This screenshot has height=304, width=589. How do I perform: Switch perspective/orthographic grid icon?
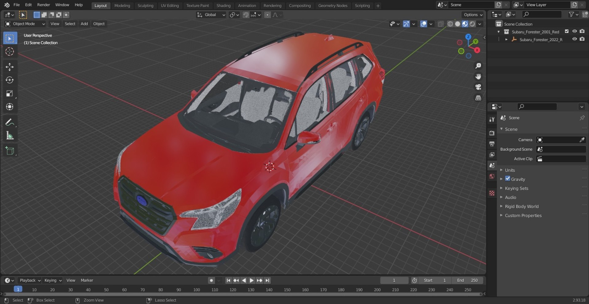pyautogui.click(x=478, y=98)
